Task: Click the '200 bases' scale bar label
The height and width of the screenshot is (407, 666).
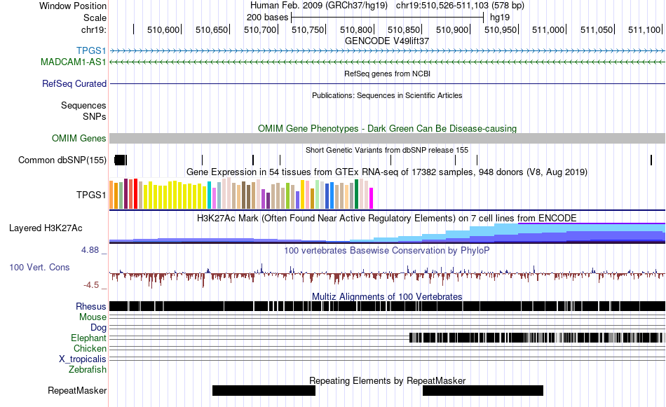Action: [x=267, y=18]
